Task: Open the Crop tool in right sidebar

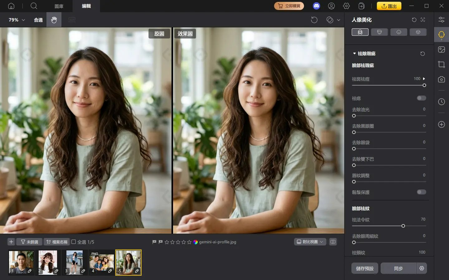Action: click(x=442, y=64)
